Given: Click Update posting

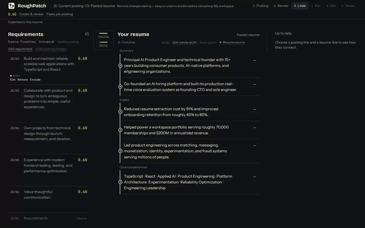Looking at the screenshot, I should coord(68,42).
